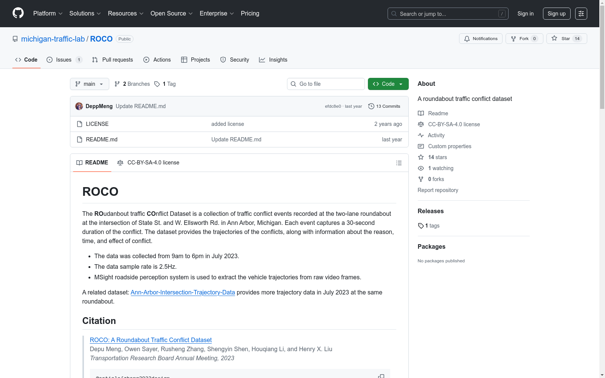Open the LICENSE file
This screenshot has width=605, height=378.
tap(97, 124)
